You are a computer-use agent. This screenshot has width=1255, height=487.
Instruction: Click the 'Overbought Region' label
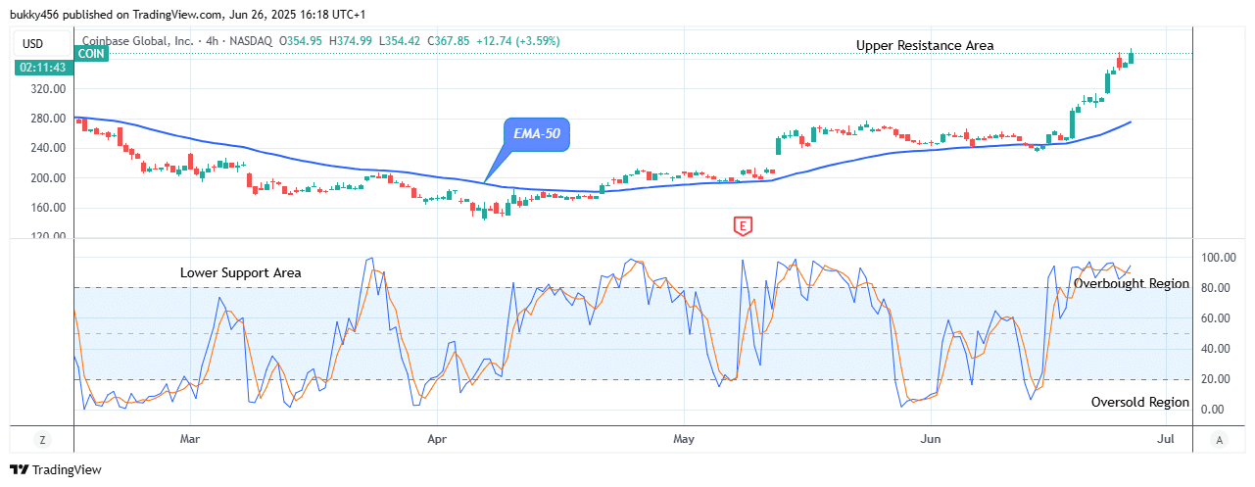coord(1131,283)
